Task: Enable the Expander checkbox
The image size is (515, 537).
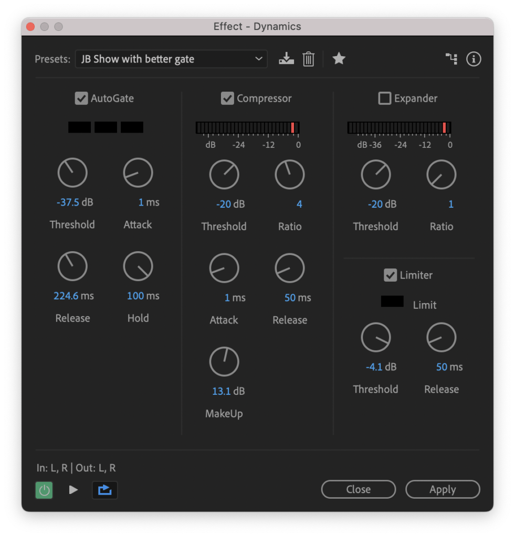Action: pos(385,98)
